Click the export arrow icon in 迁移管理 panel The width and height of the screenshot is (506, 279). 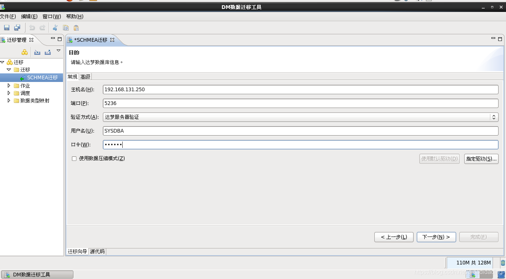coord(48,52)
